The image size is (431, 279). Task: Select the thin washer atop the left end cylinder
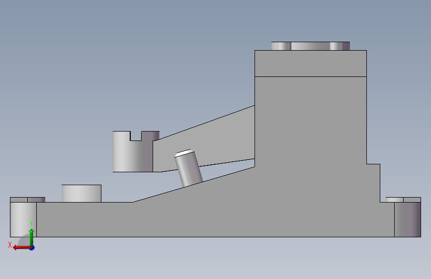[27, 200]
